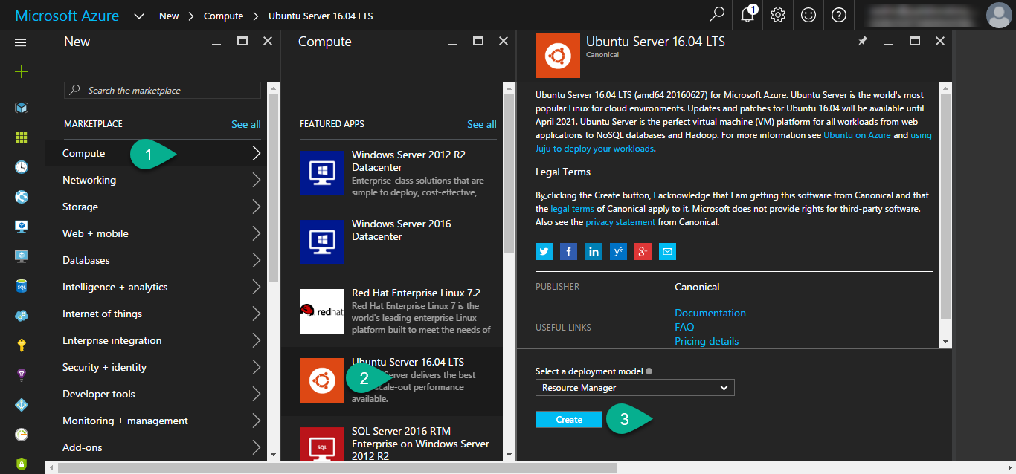Viewport: 1016px width, 474px height.
Task: Click the user avatar in the top bar
Action: click(x=998, y=15)
